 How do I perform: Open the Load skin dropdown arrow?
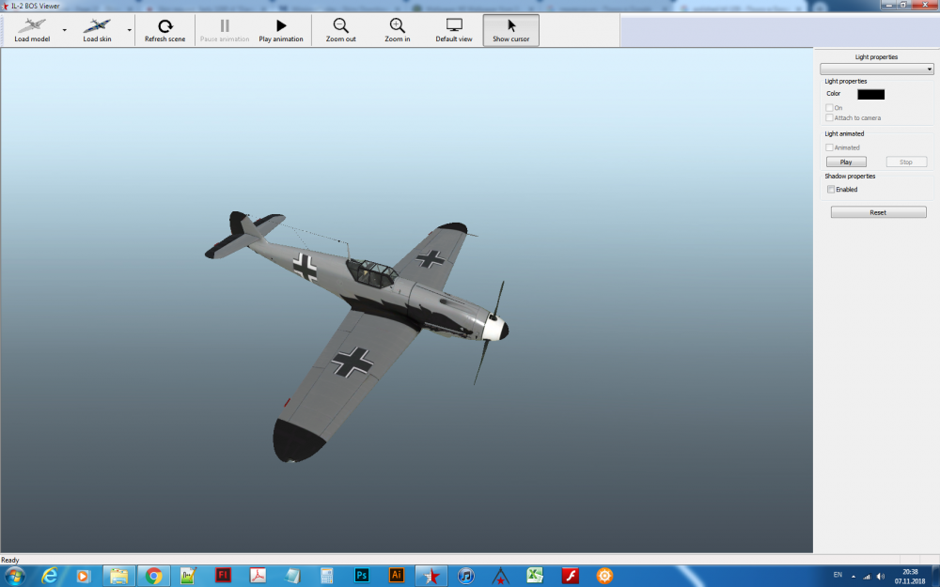pos(129,29)
